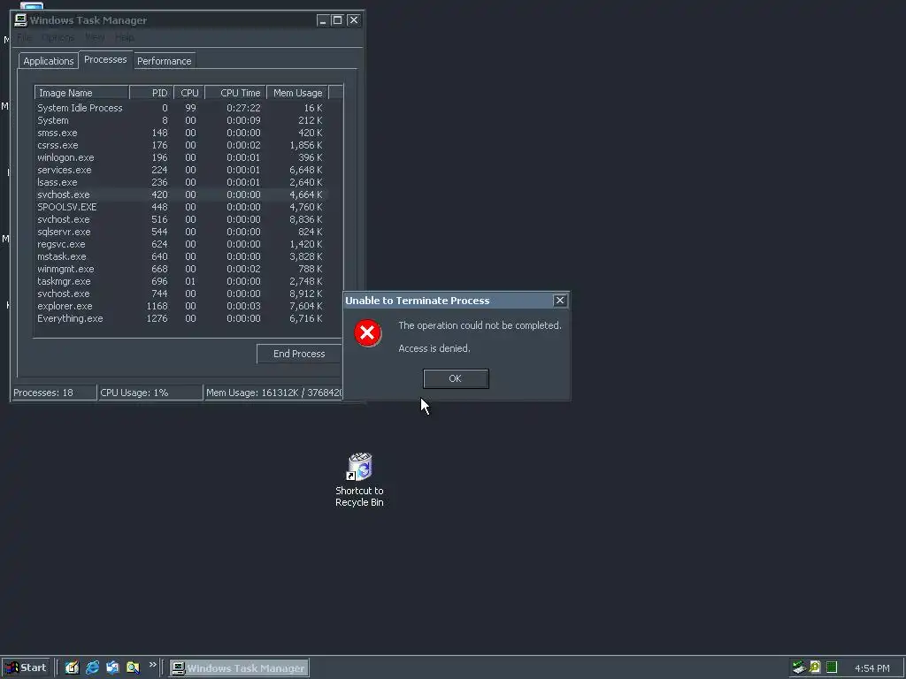The height and width of the screenshot is (679, 906).
Task: Click OK in the error dialog
Action: click(x=456, y=378)
